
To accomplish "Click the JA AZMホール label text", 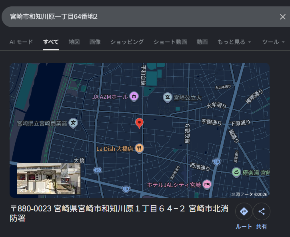I will (110, 97).
